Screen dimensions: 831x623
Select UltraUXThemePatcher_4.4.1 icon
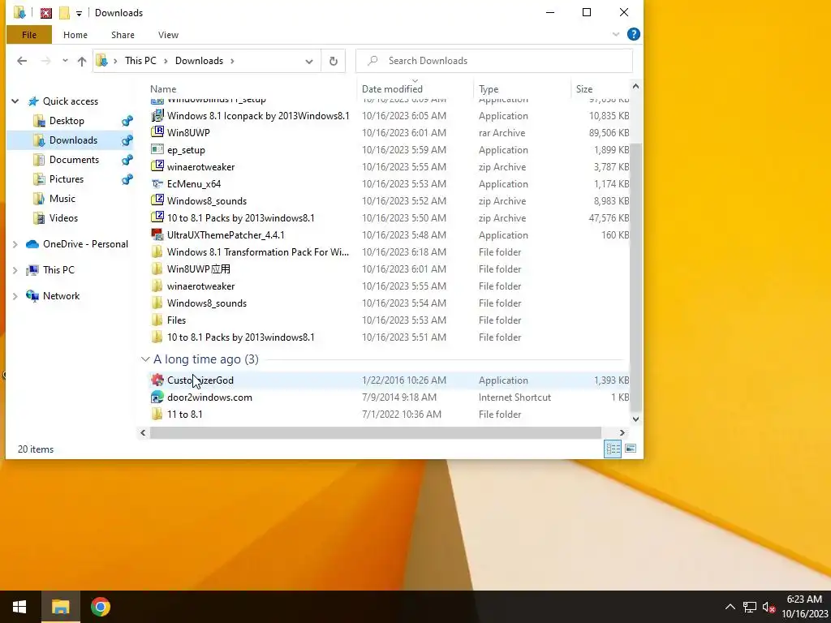157,234
